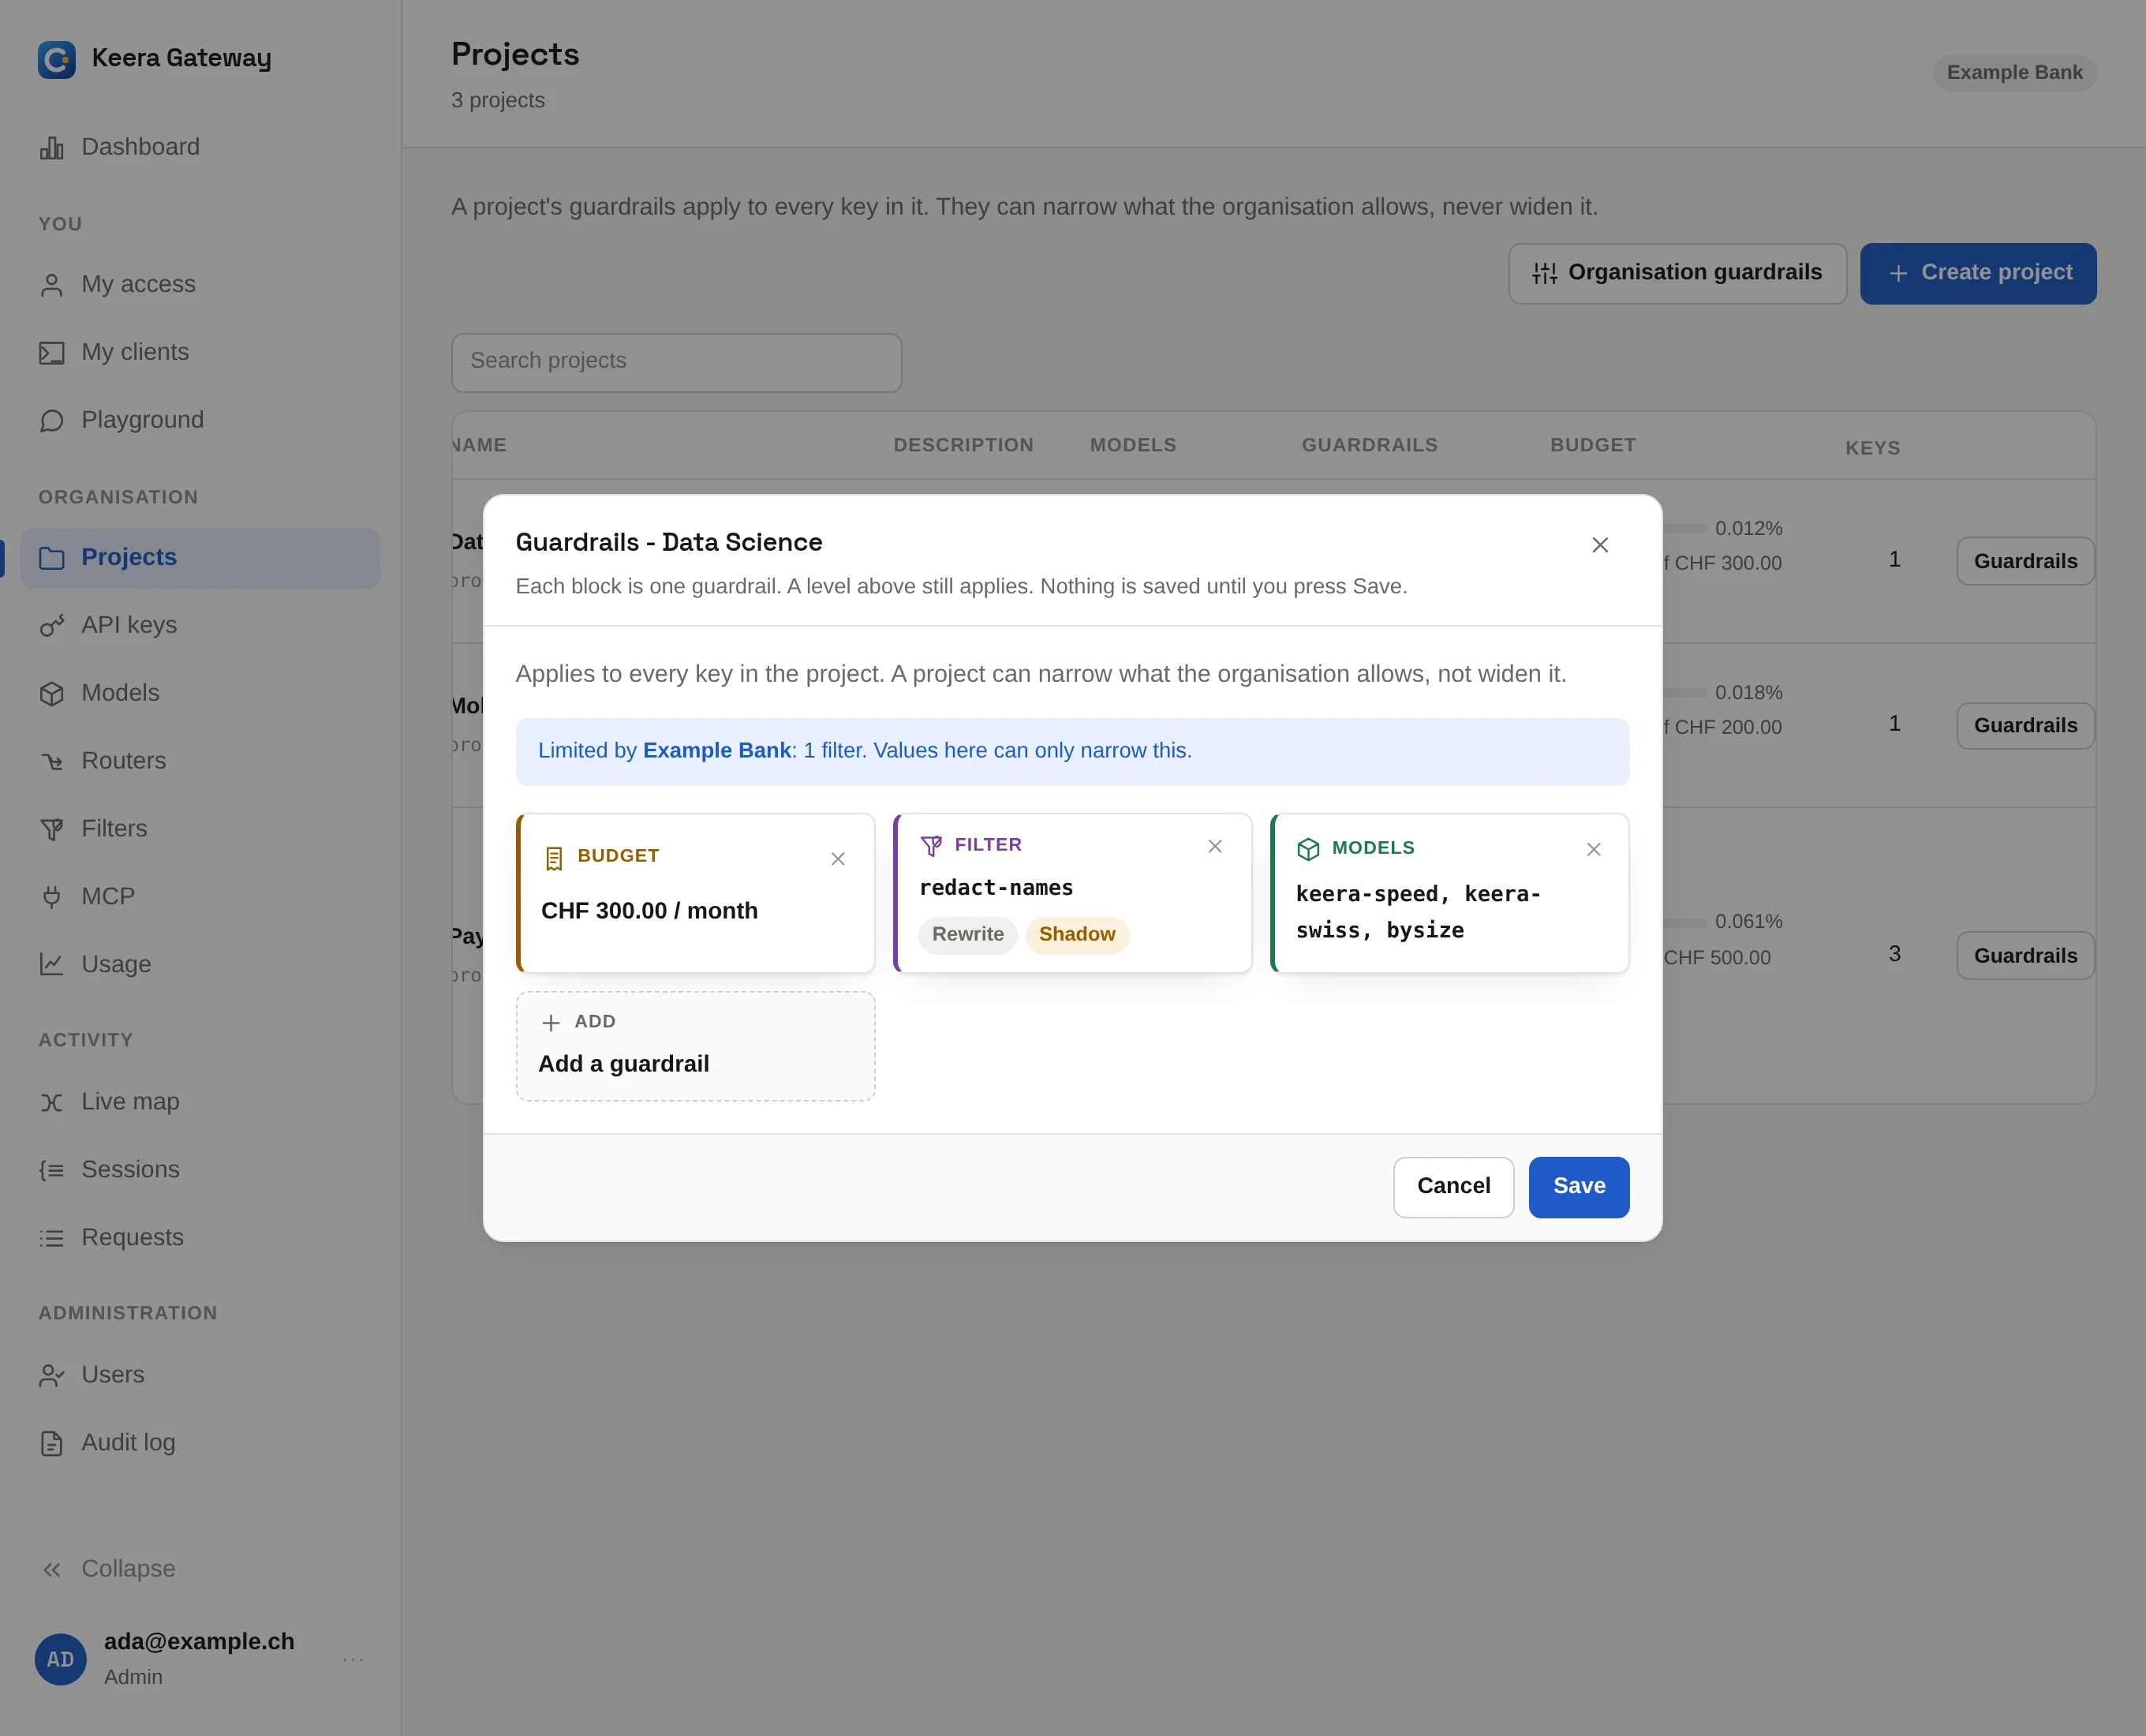Open the Sessions page

pos(200,1169)
